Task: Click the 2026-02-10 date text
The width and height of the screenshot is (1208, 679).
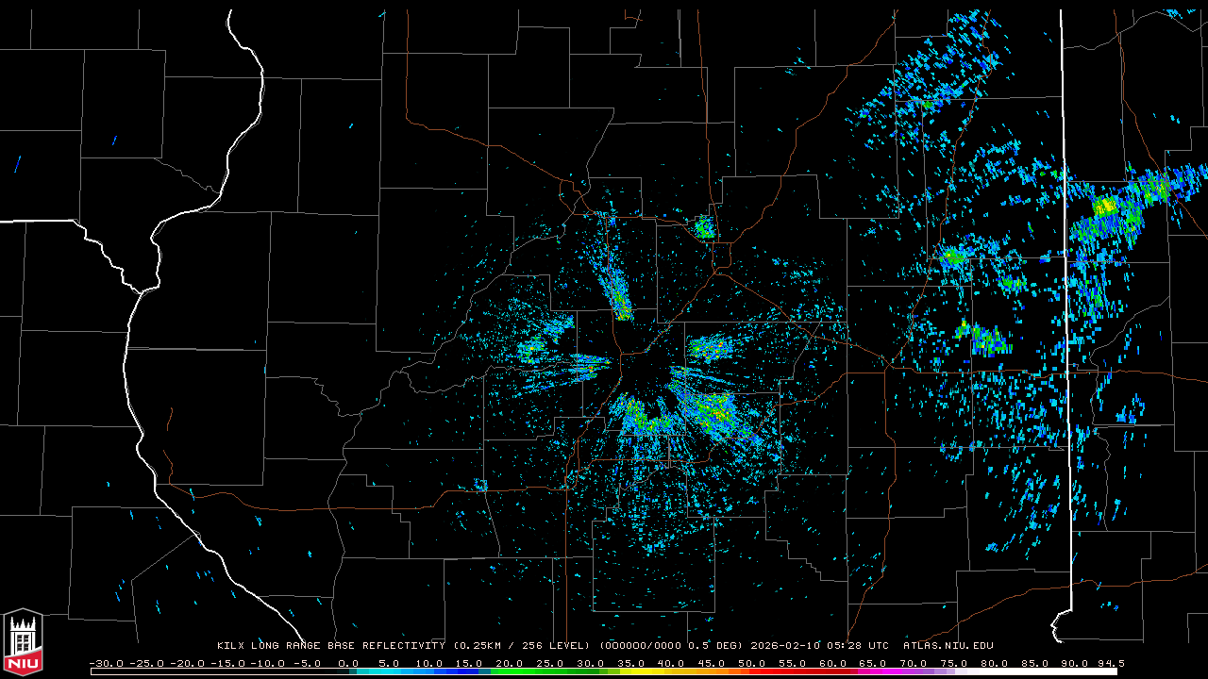Action: (783, 646)
